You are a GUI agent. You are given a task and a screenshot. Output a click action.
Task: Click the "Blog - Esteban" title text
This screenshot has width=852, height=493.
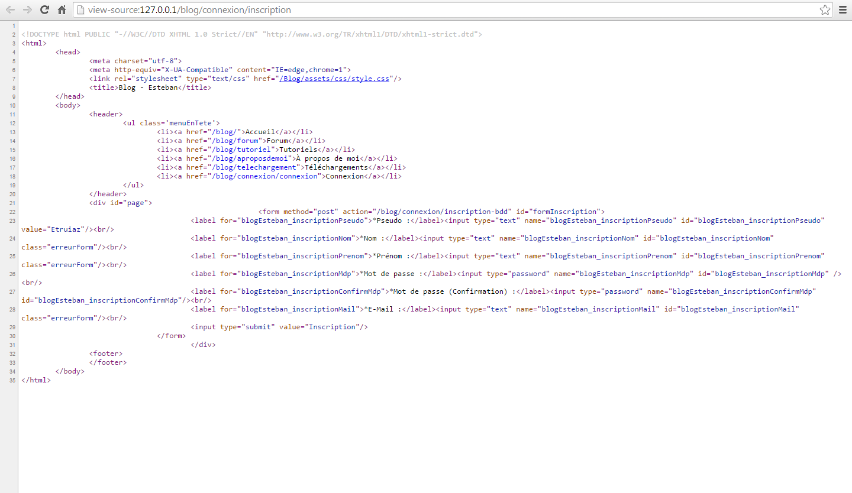pos(148,87)
